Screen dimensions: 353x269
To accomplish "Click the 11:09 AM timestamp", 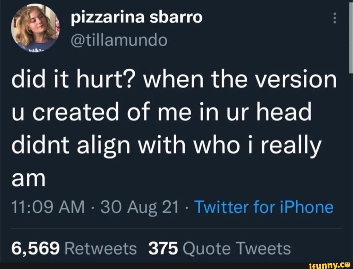I will click(x=48, y=207).
